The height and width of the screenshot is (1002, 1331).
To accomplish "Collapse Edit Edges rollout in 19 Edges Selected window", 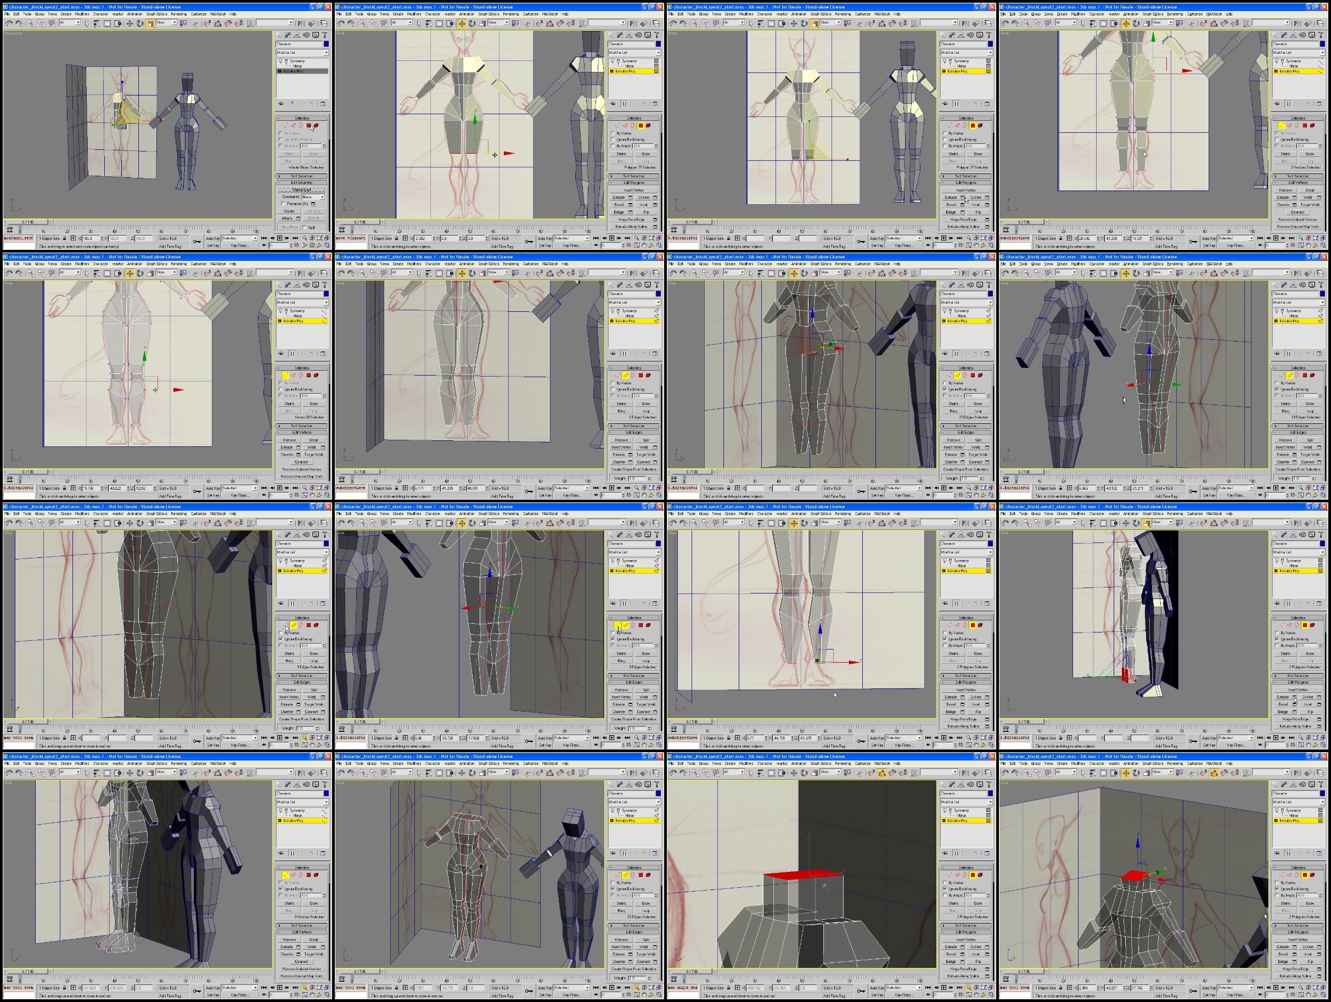I will (x=1298, y=432).
